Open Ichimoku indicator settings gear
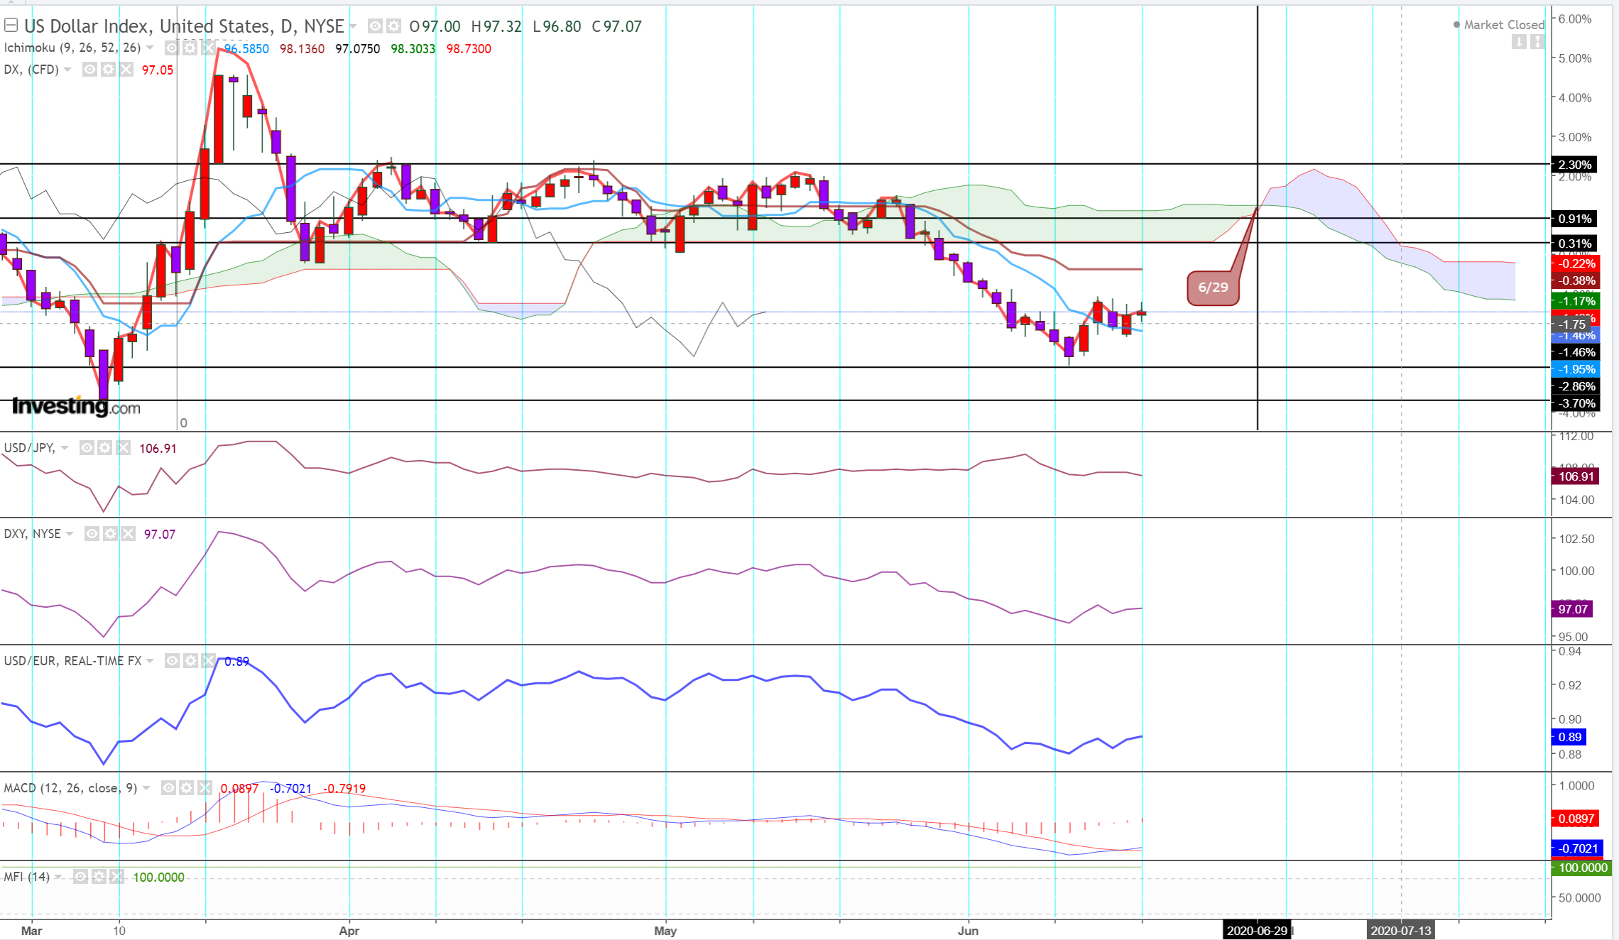1619x940 pixels. pos(190,48)
